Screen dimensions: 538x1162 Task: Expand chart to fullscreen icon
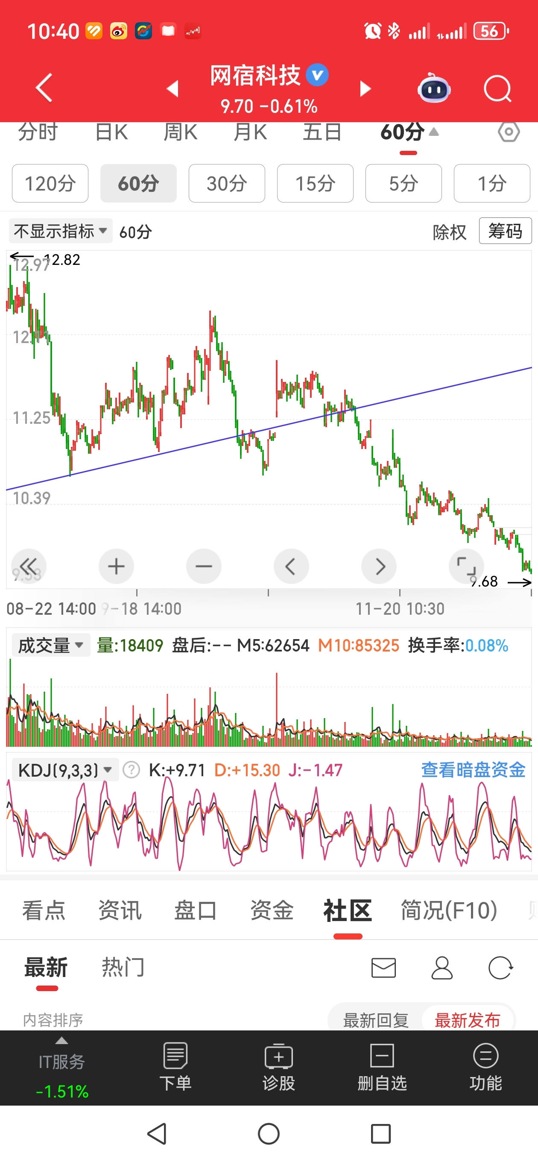[x=466, y=566]
